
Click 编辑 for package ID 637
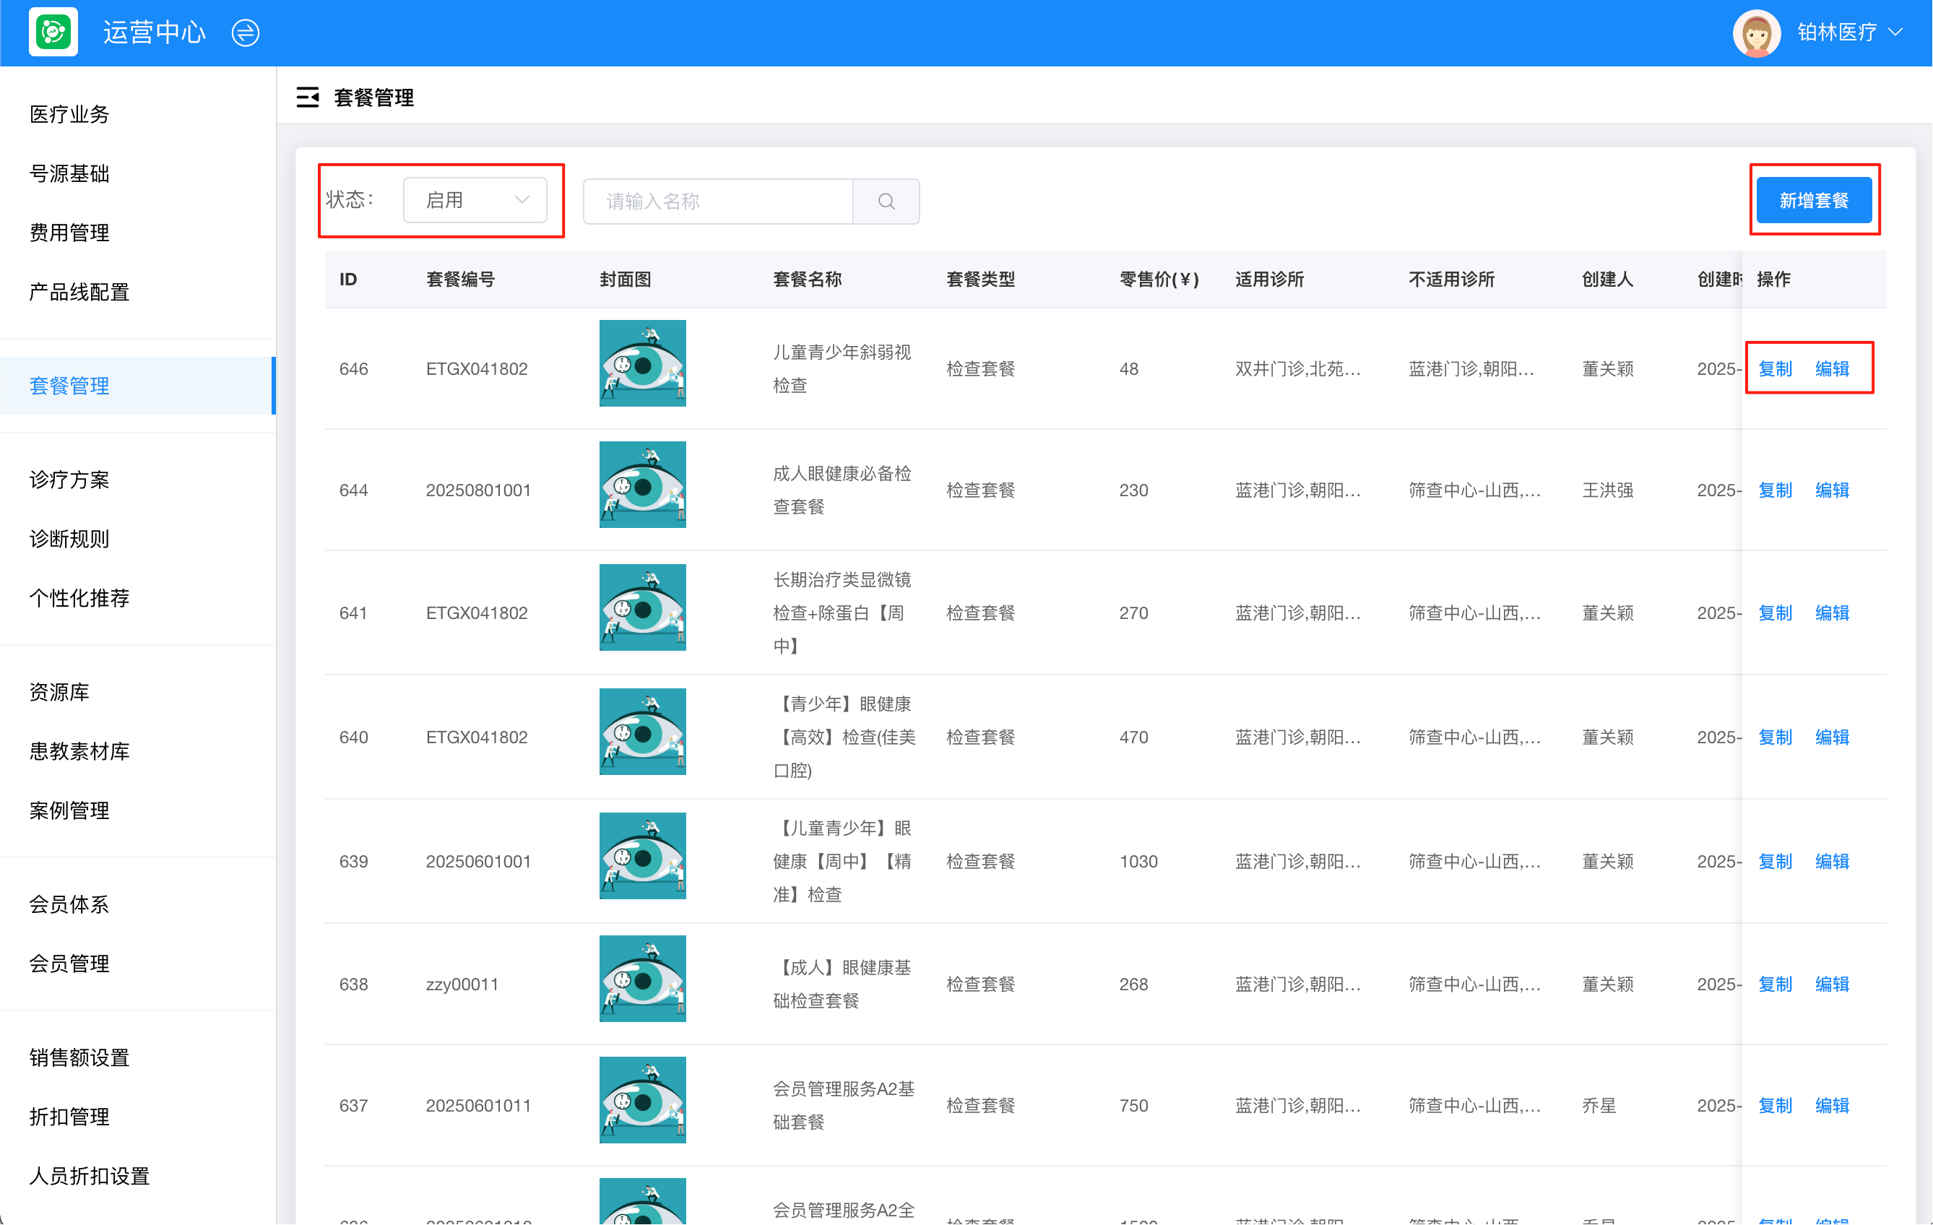(x=1832, y=1105)
